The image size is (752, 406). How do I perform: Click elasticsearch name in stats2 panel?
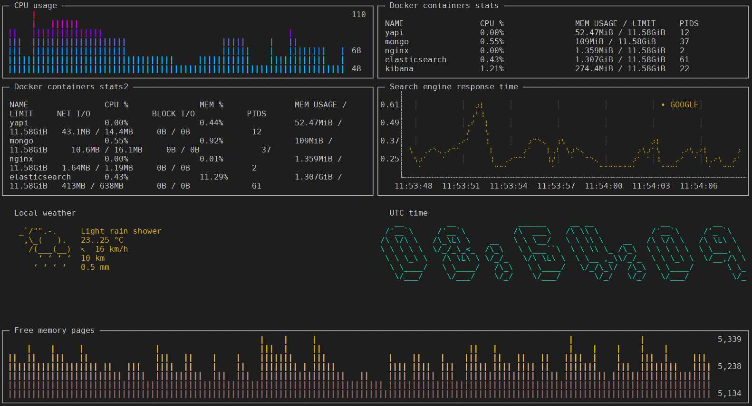tap(40, 177)
